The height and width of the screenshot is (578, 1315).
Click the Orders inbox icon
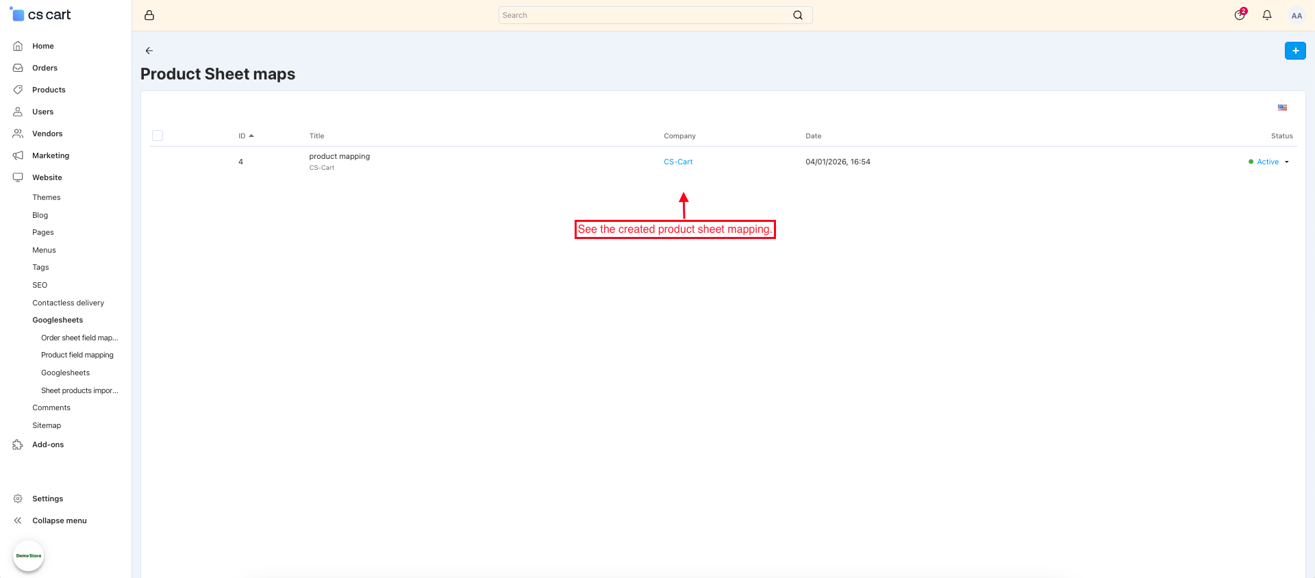[18, 68]
